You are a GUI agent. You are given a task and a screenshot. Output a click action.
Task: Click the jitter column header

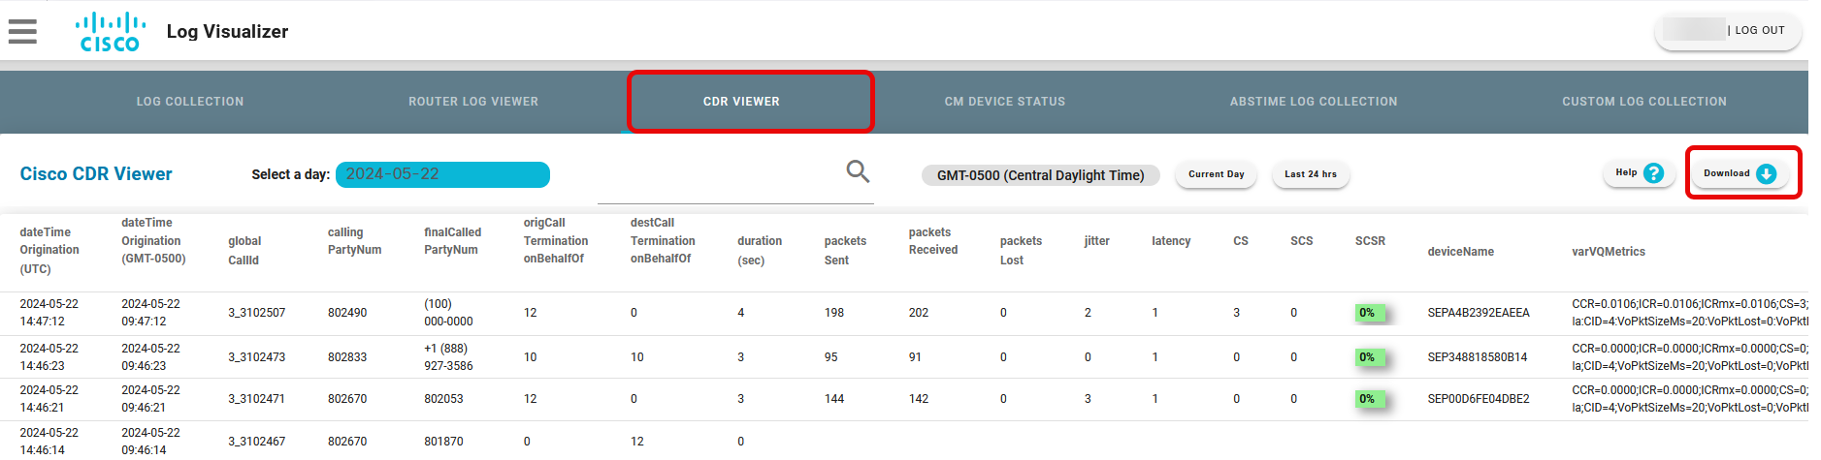(1097, 241)
